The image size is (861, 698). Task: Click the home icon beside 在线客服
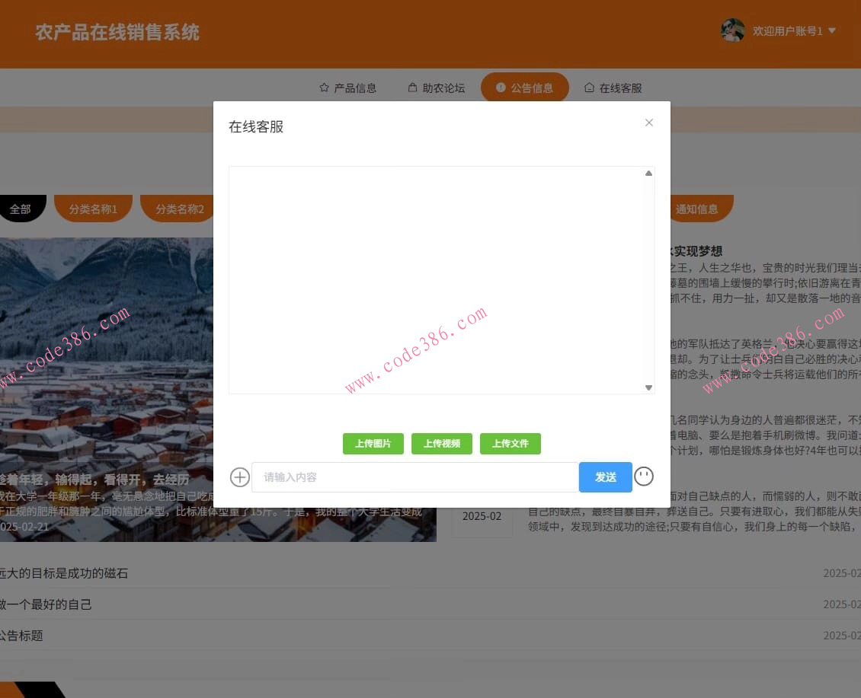(x=589, y=87)
